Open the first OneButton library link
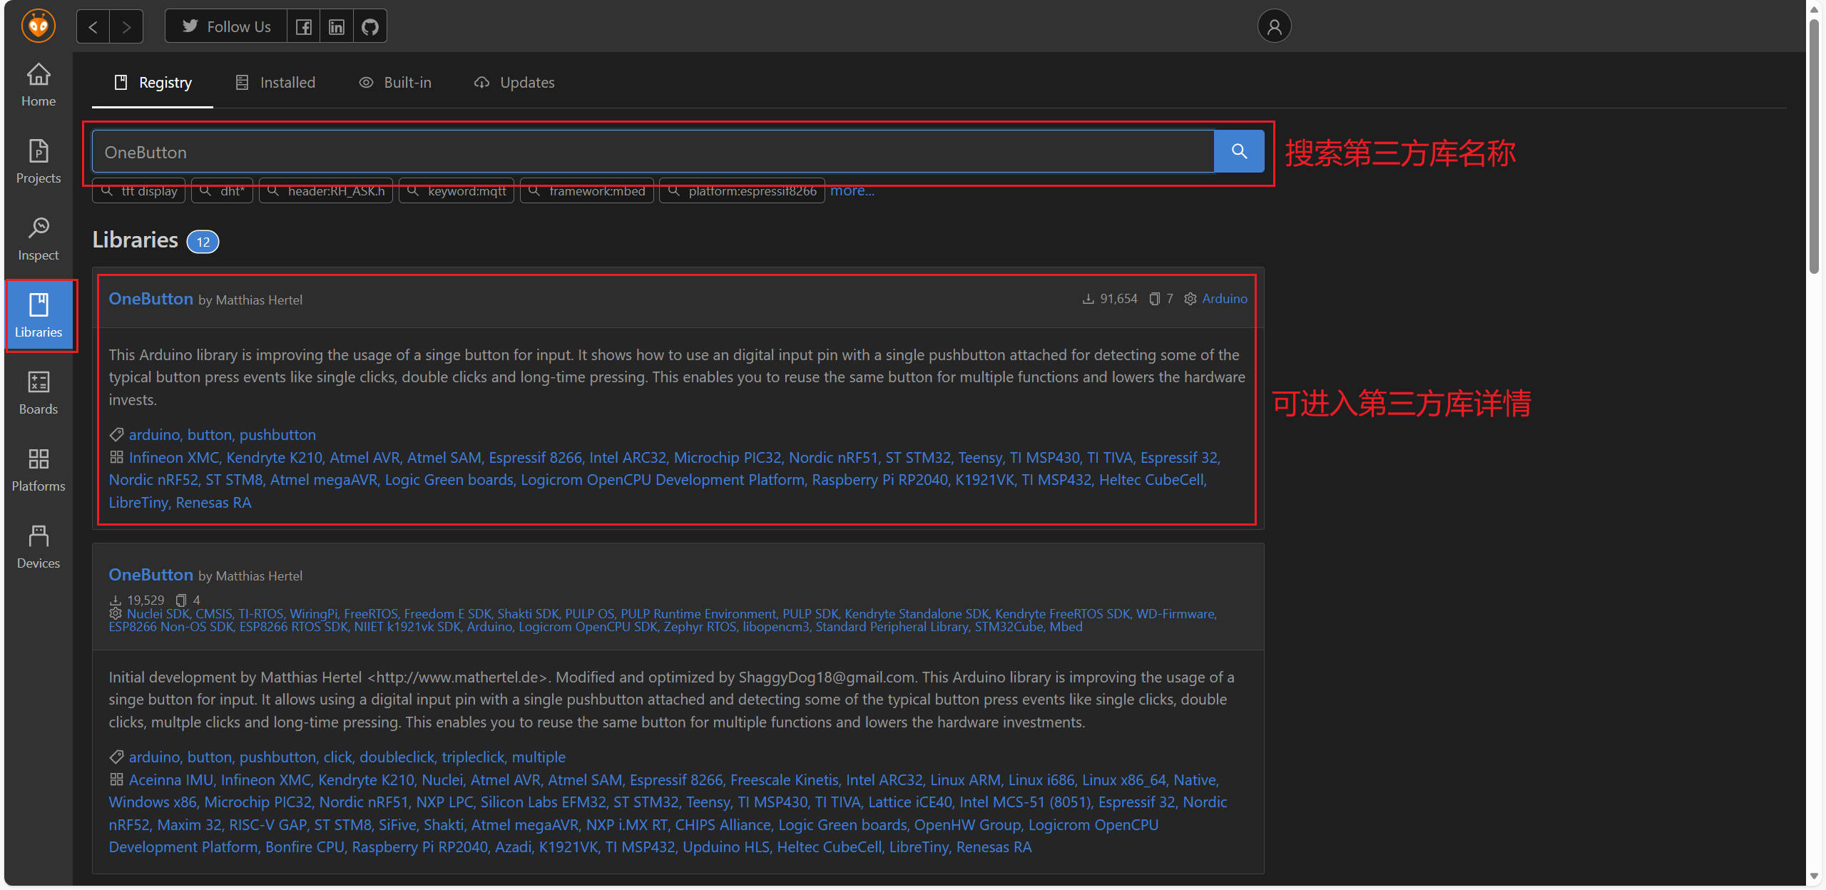 pos(151,299)
